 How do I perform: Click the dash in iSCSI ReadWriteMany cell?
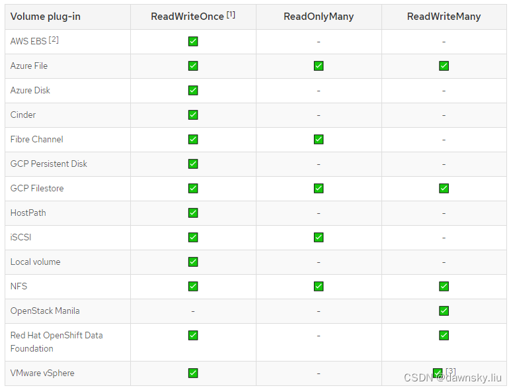(444, 238)
